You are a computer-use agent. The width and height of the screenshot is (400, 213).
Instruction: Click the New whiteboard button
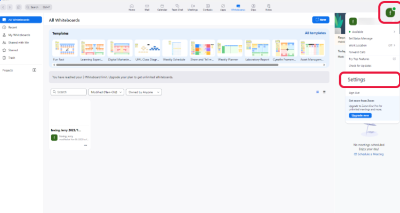[321, 20]
